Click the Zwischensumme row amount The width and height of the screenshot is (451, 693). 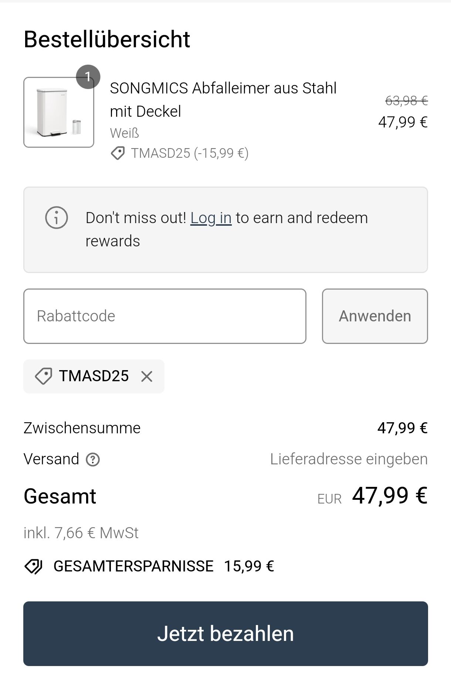(x=402, y=428)
